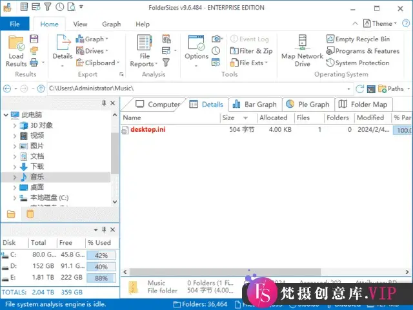Select the desktop.ini file row

267,130
